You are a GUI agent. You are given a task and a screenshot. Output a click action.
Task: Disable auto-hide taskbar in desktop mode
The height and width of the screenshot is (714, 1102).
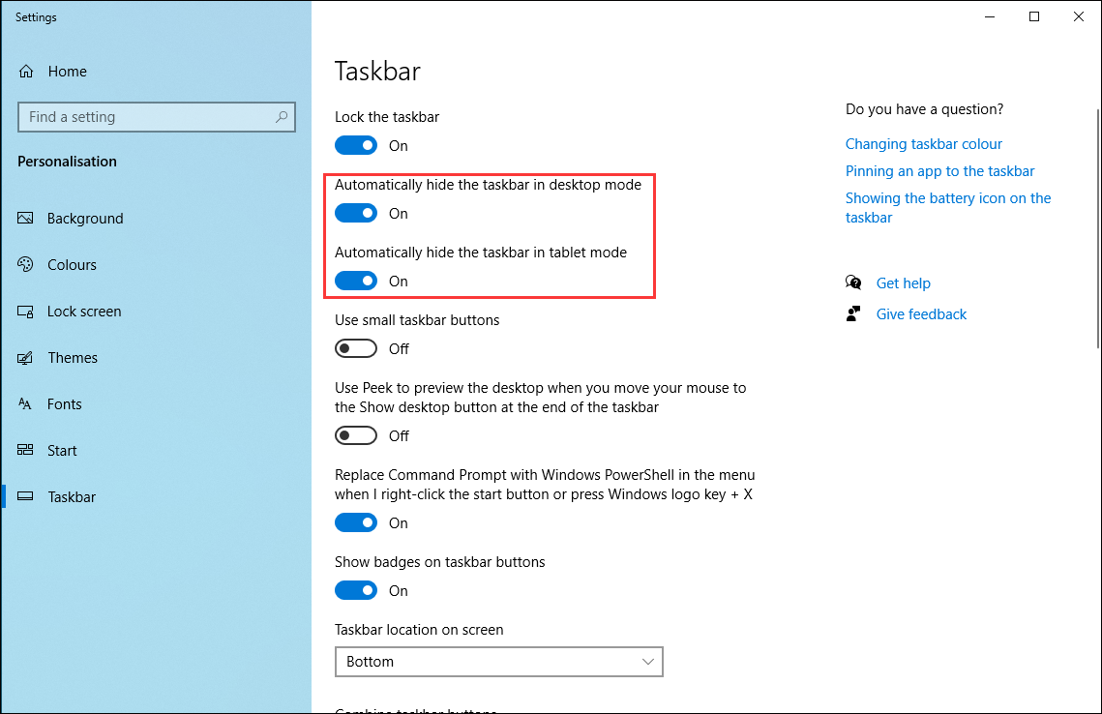pyautogui.click(x=356, y=214)
